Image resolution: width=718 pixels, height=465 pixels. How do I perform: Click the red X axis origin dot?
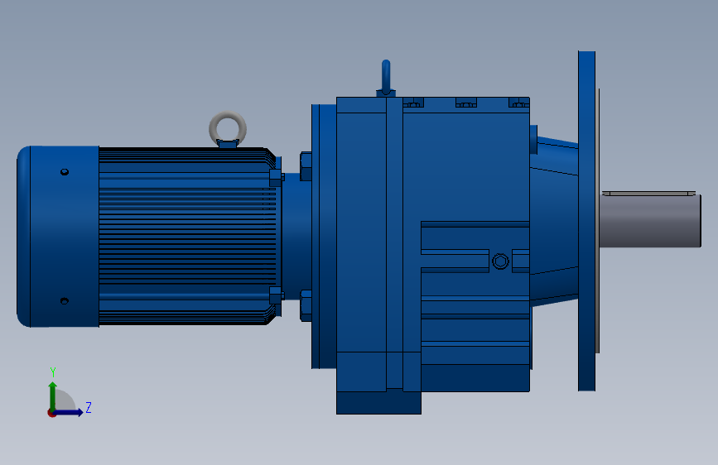click(51, 413)
